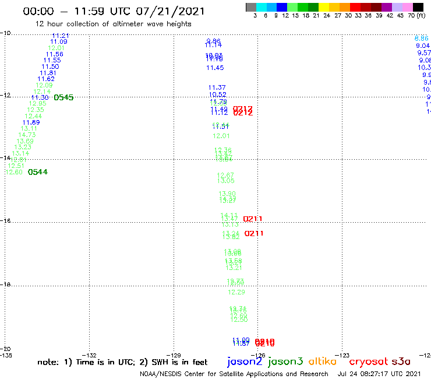Click the longitude axis label '-135'
The image size is (431, 379).
(x=6, y=355)
